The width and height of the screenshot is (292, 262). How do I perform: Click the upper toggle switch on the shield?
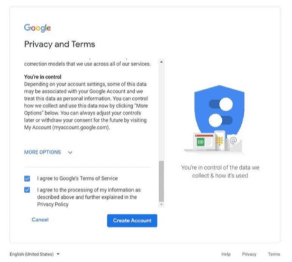pyautogui.click(x=221, y=104)
